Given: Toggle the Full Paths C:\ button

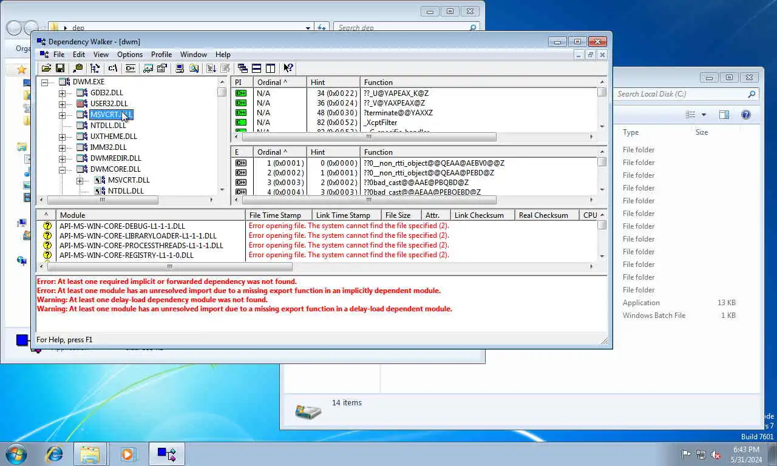Looking at the screenshot, I should point(112,69).
